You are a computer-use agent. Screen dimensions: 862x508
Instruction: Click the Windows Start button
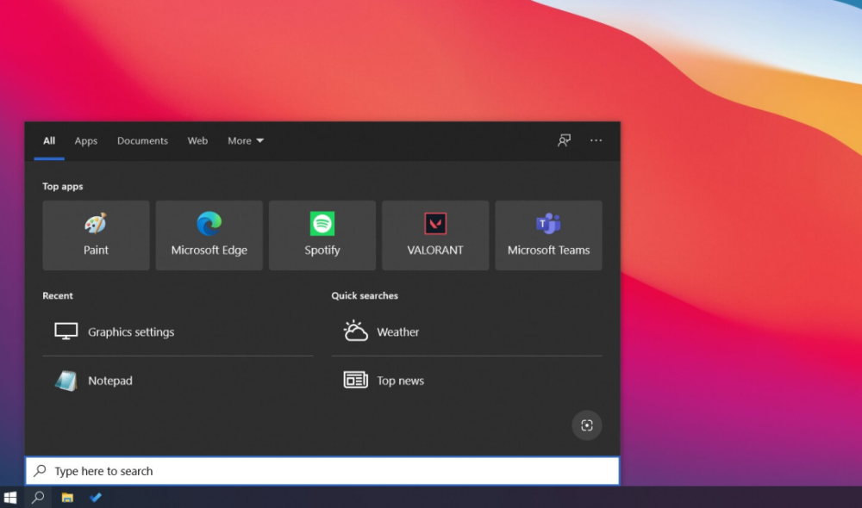10,498
